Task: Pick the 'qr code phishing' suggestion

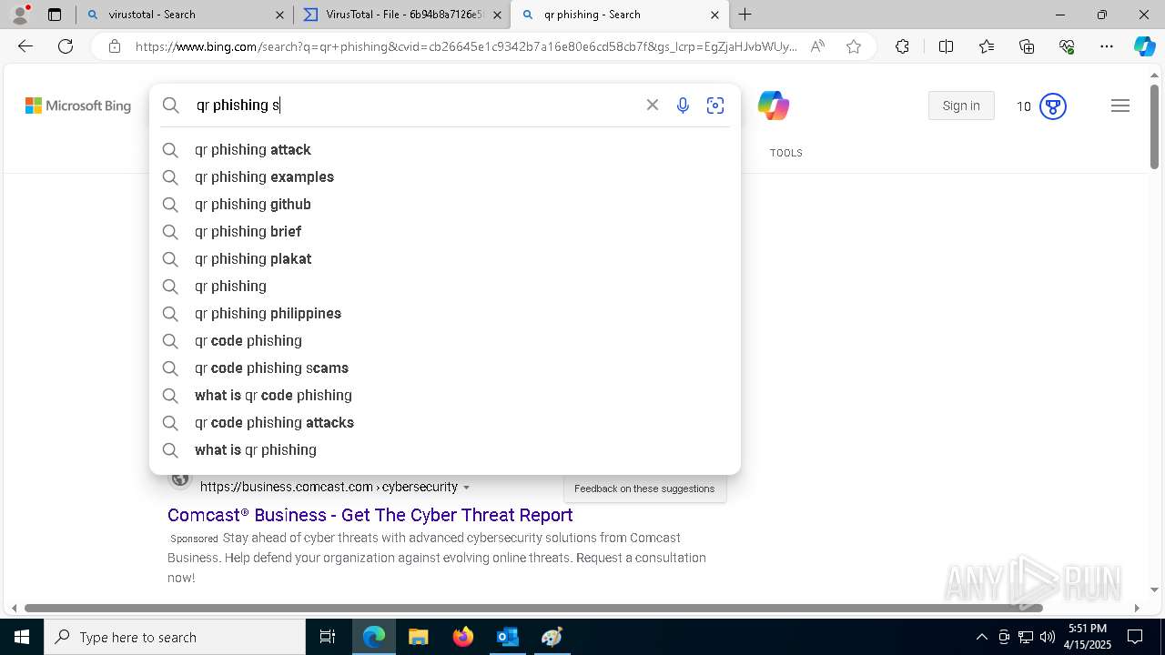Action: click(x=444, y=340)
